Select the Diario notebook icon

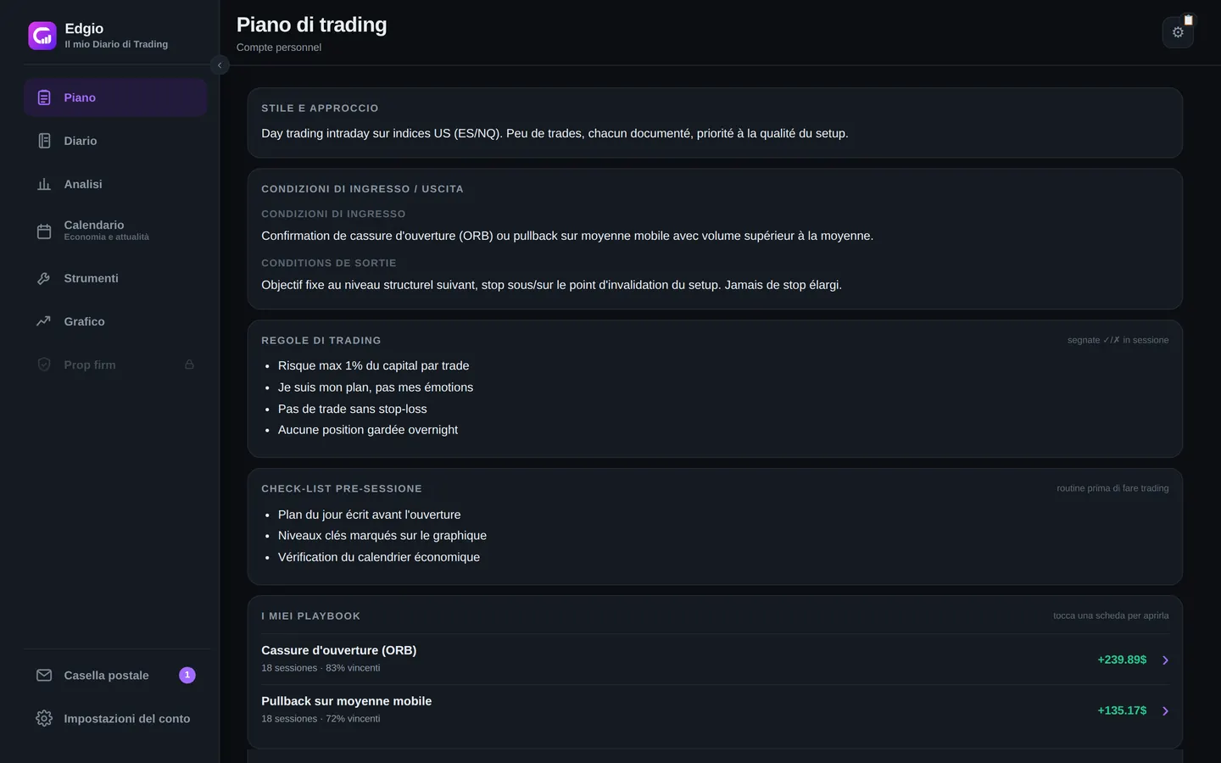click(44, 141)
